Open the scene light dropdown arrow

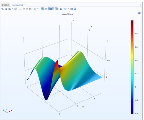point(68,9)
